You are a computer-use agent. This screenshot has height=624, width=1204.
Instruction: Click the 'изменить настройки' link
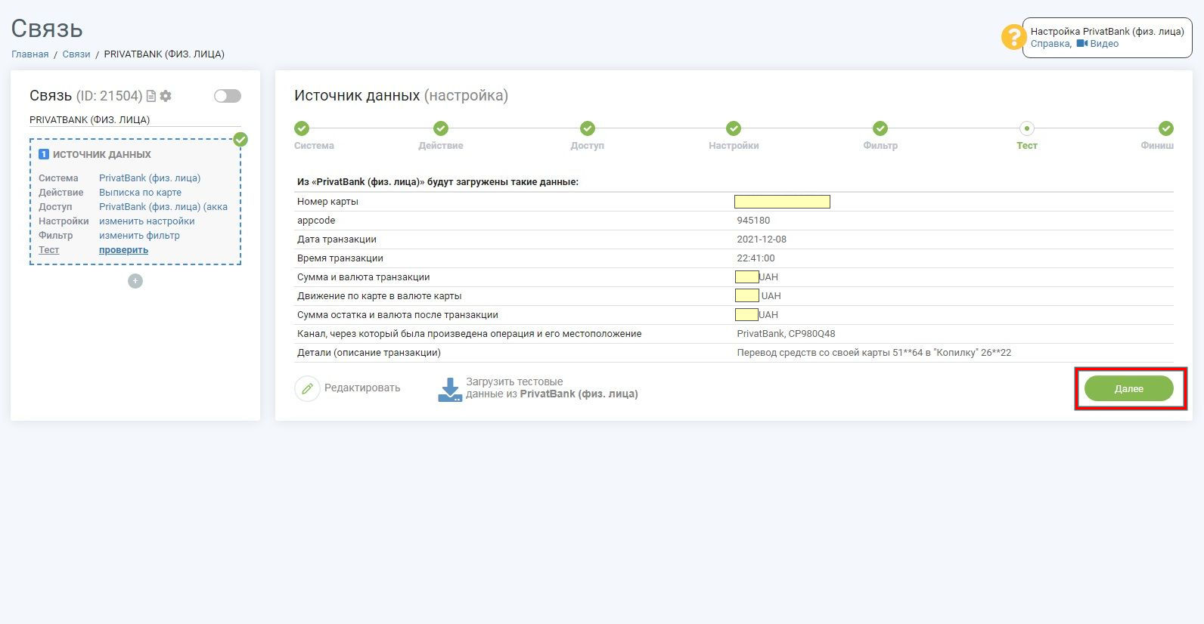click(147, 221)
